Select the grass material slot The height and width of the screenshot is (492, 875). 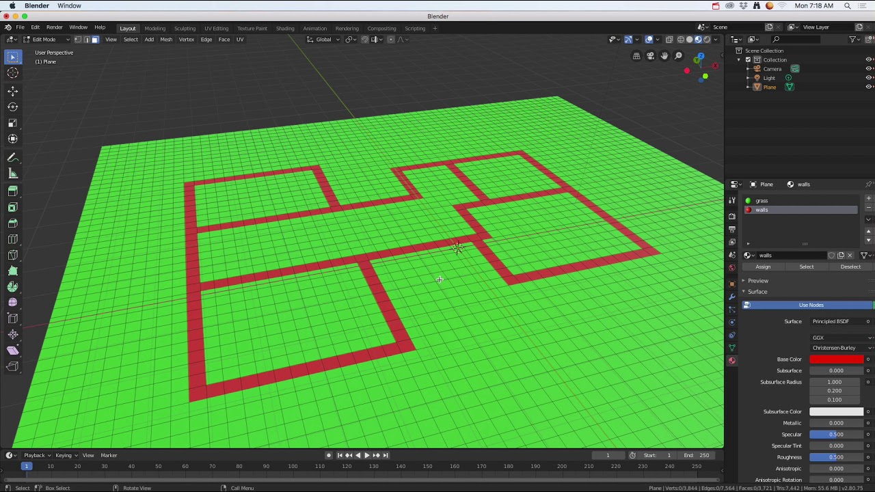(800, 201)
